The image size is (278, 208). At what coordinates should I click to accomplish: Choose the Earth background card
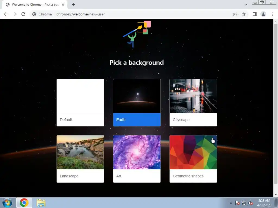tap(137, 103)
